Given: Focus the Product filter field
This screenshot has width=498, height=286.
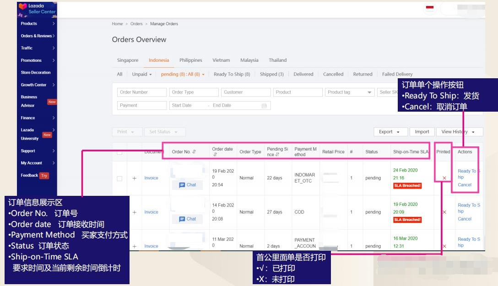Looking at the screenshot, I should point(298,92).
